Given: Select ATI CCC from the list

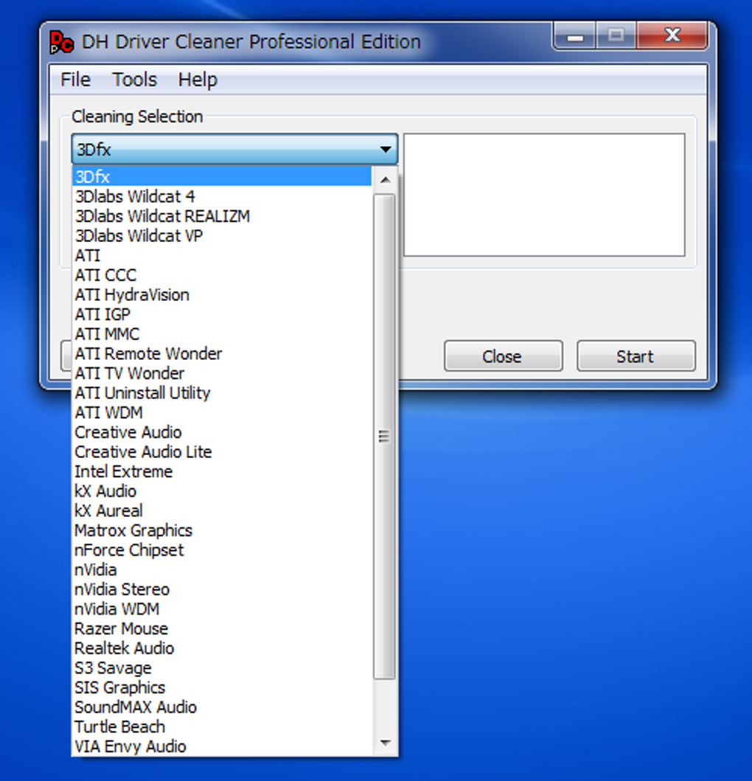Looking at the screenshot, I should (x=222, y=275).
